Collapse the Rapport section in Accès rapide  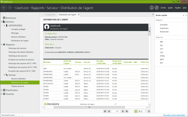(185, 20)
